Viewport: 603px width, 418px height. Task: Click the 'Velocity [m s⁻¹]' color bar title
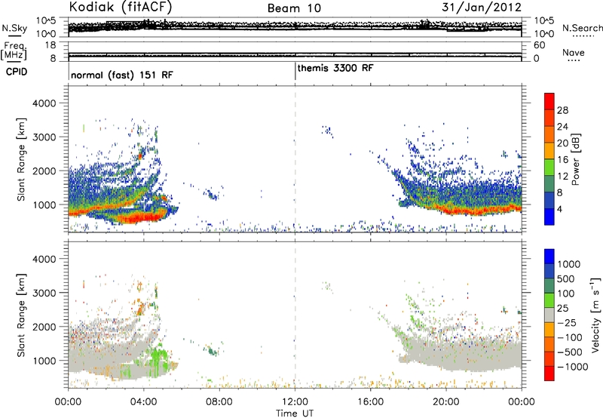tap(596, 315)
